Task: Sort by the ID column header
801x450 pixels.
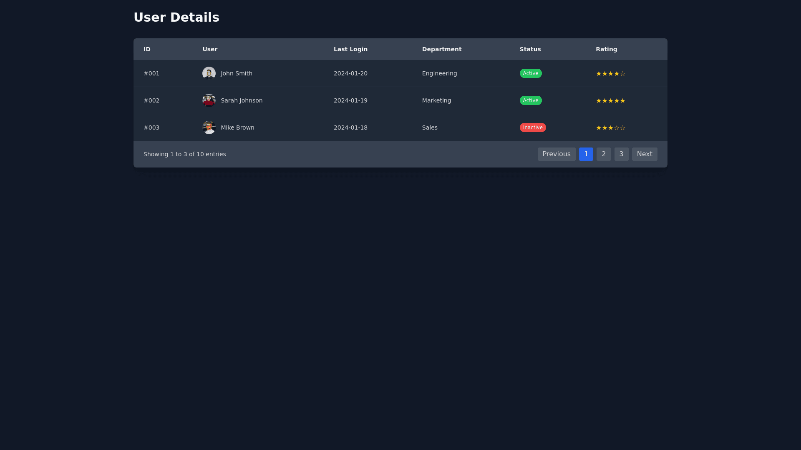Action: pos(147,49)
